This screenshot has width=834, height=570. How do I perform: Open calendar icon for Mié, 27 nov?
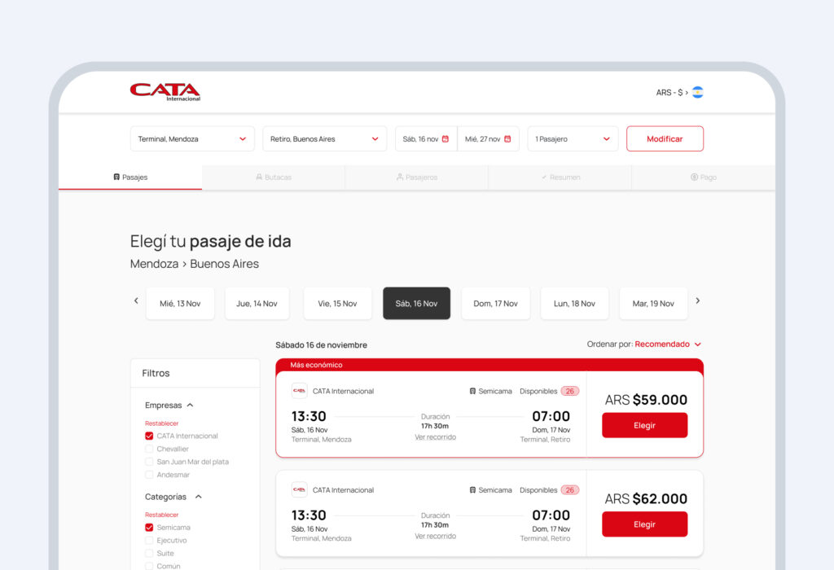click(507, 139)
